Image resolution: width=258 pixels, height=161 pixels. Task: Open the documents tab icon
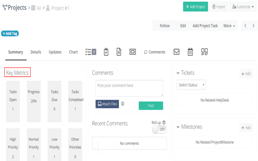pos(119,52)
